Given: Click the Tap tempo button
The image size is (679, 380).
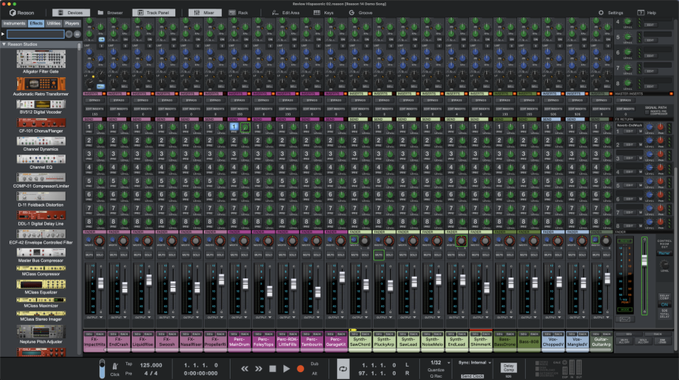Looking at the screenshot, I should (x=129, y=363).
